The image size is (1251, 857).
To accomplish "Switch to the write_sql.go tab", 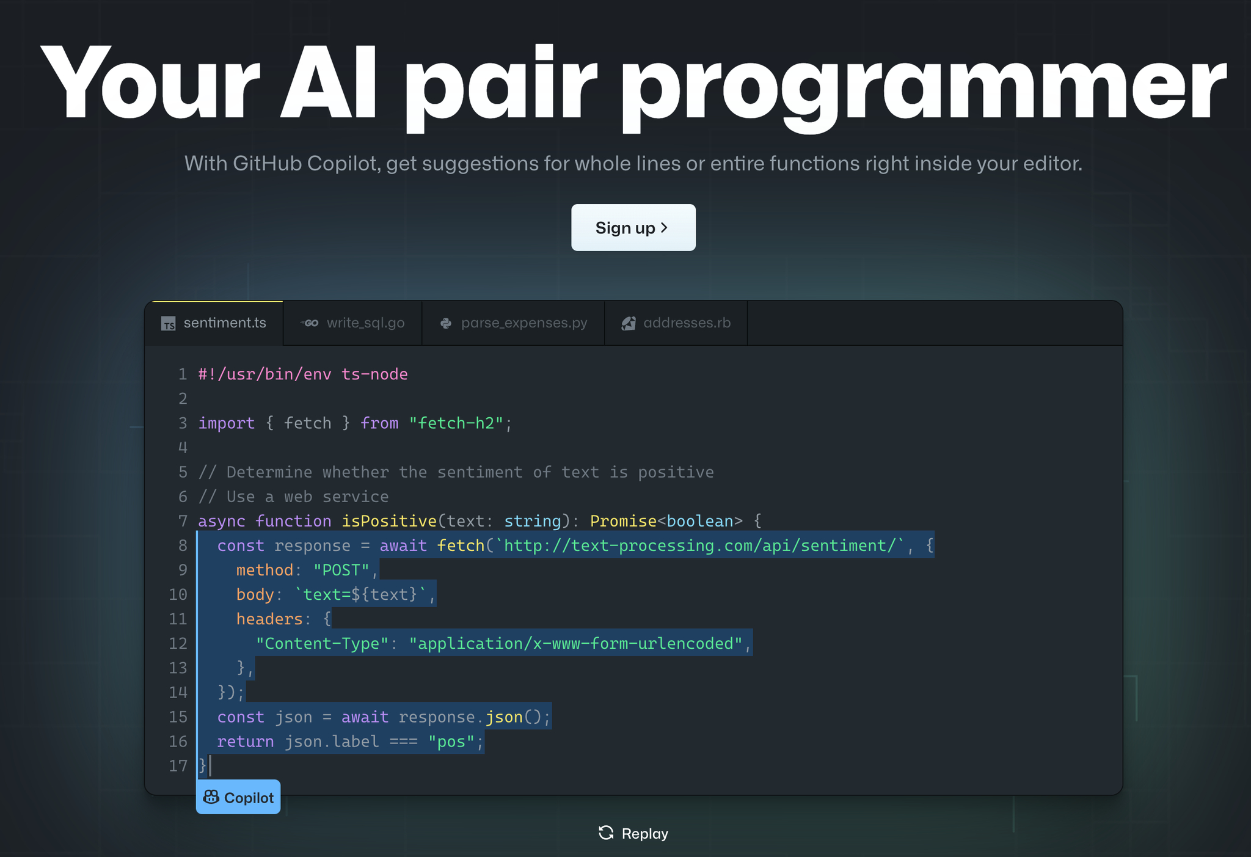I will [x=353, y=323].
